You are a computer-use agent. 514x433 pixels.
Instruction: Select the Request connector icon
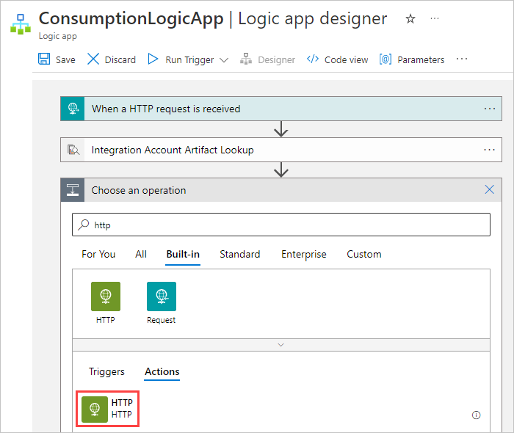[x=162, y=296]
